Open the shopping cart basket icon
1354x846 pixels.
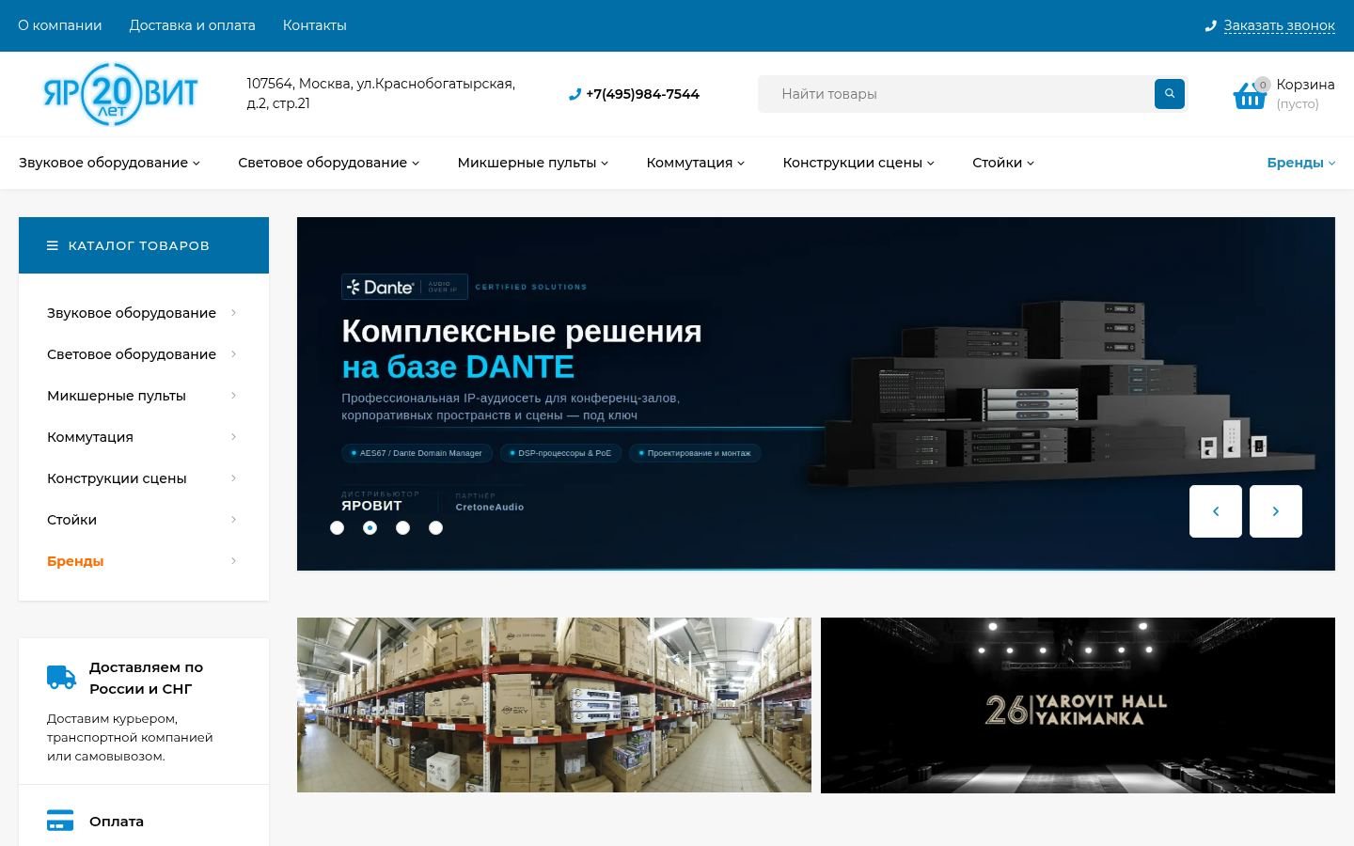[1251, 95]
